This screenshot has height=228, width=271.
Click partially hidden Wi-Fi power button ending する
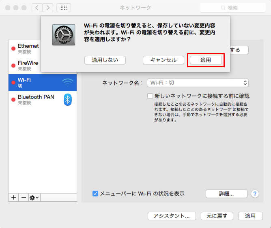[x=239, y=50]
